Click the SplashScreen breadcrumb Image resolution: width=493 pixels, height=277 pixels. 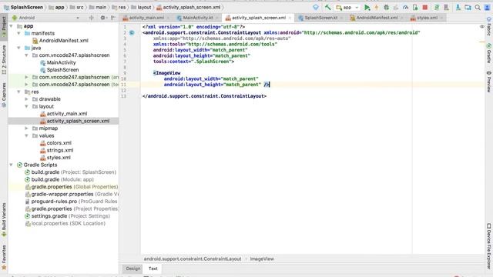pos(23,7)
